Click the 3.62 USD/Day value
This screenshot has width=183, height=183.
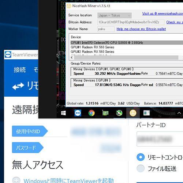coord(121,103)
